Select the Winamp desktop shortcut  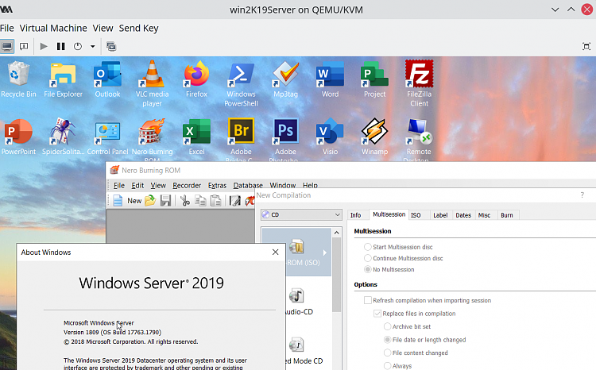374,137
